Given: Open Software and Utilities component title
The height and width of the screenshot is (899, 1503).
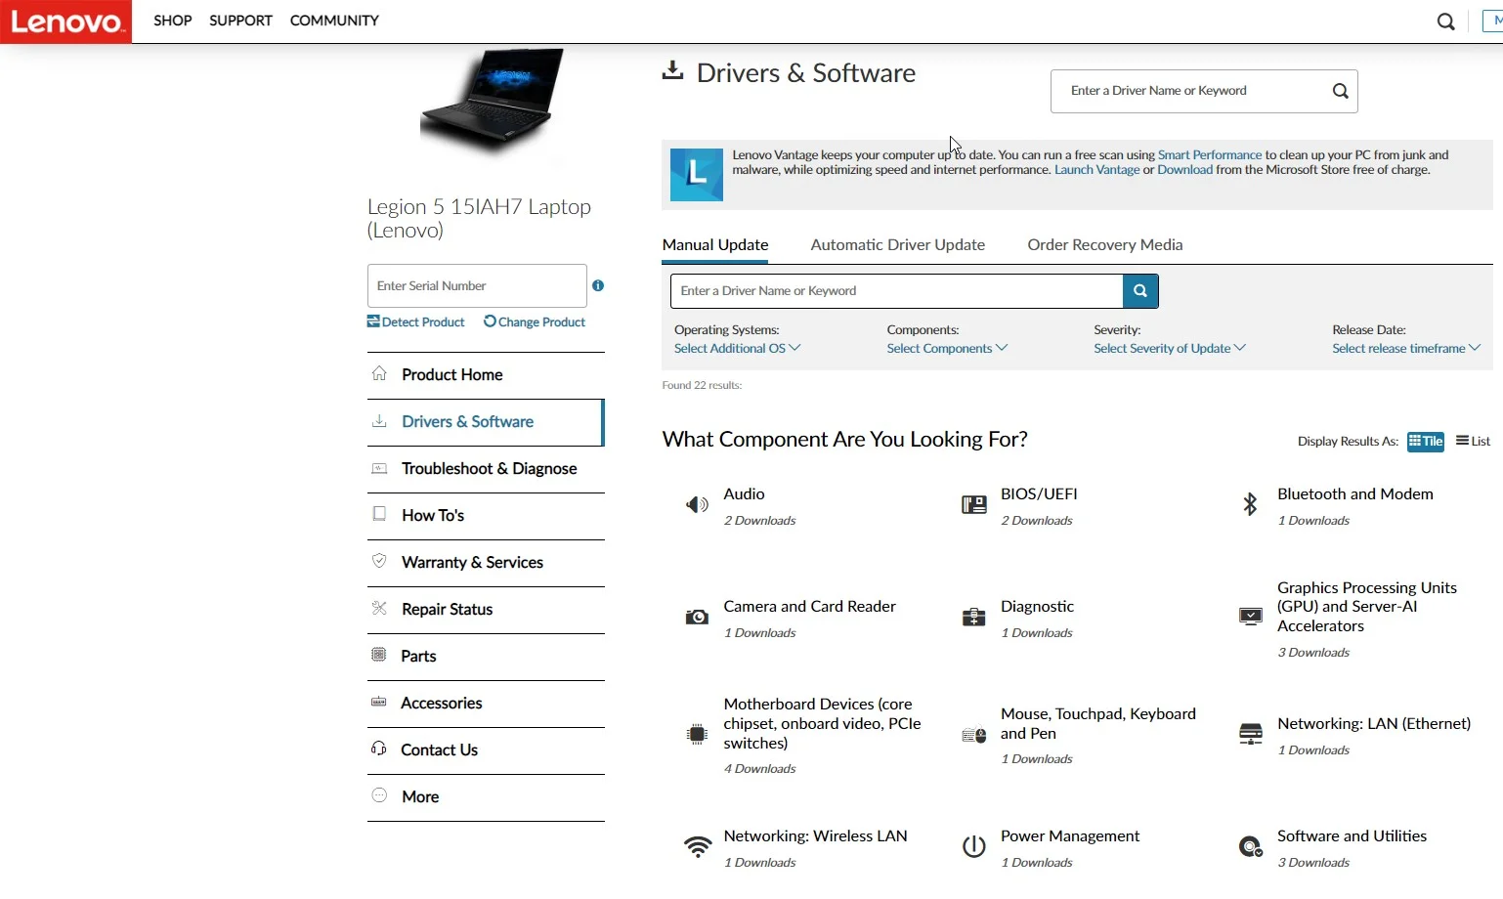Looking at the screenshot, I should (x=1352, y=836).
